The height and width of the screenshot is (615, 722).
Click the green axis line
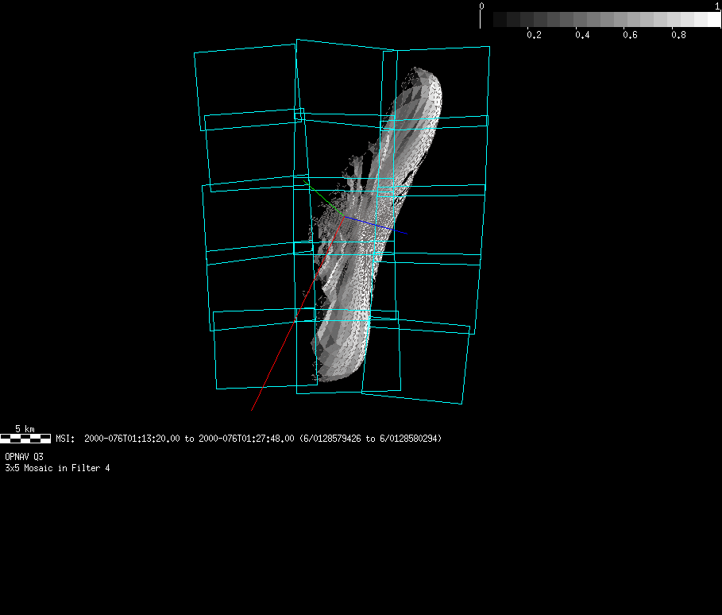(320, 195)
